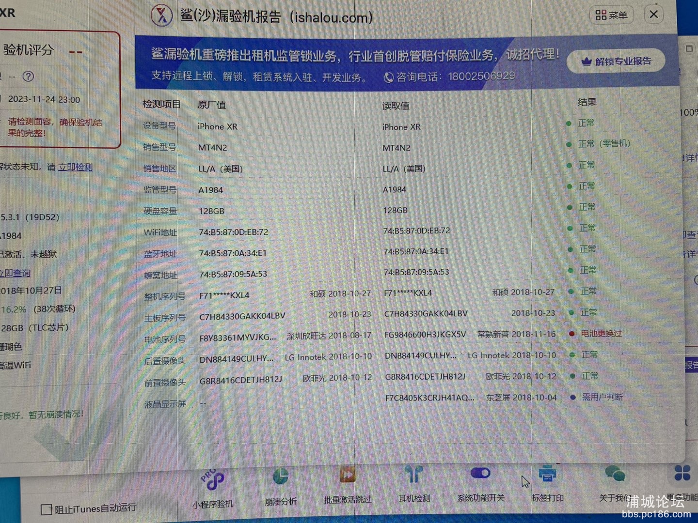Select the 液晶显示屏 row label
This screenshot has width=698, height=523.
click(165, 404)
